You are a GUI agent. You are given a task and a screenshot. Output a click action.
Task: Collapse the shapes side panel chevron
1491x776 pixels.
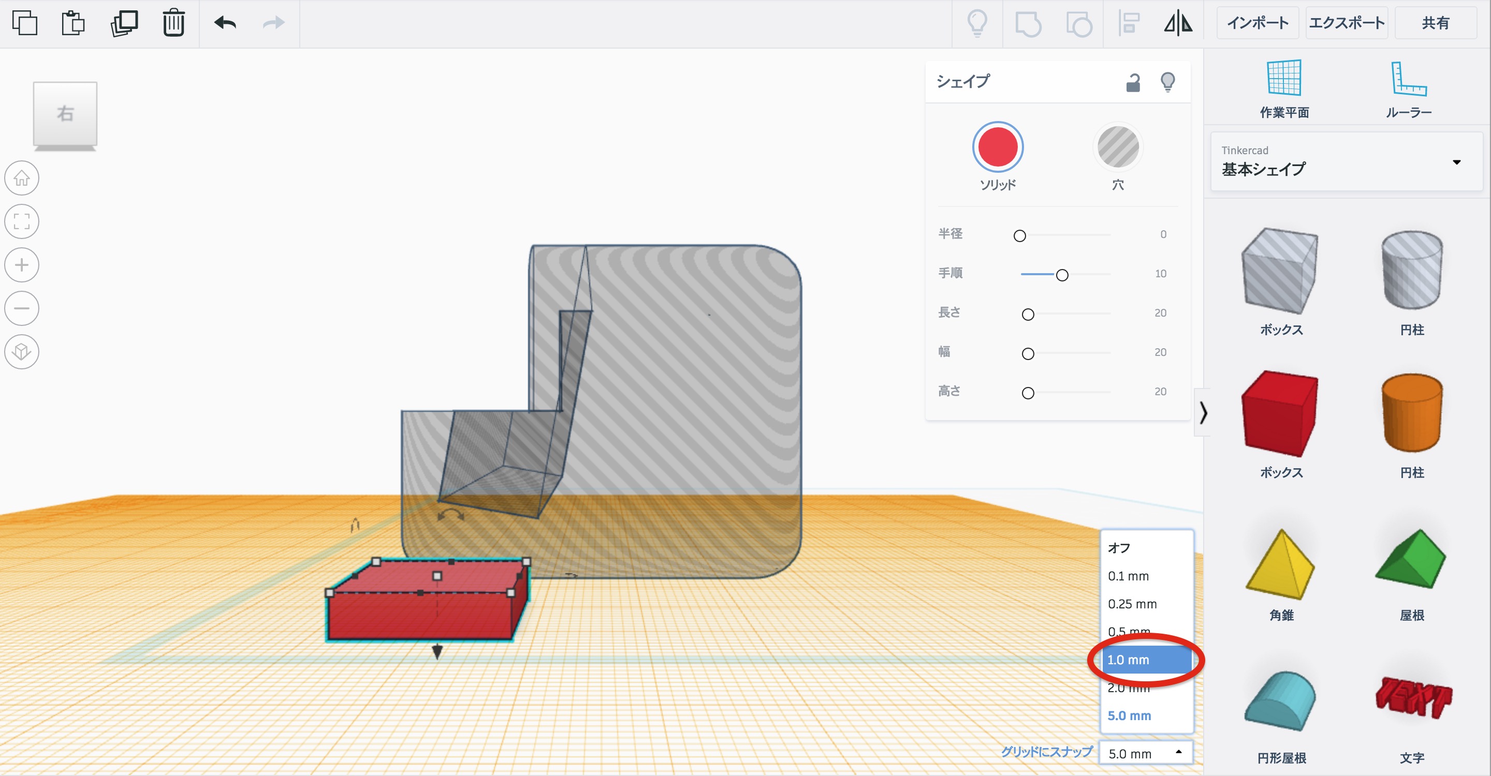point(1203,413)
